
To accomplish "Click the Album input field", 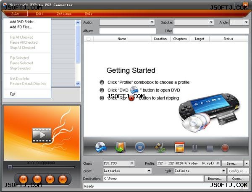I will [x=128, y=31].
